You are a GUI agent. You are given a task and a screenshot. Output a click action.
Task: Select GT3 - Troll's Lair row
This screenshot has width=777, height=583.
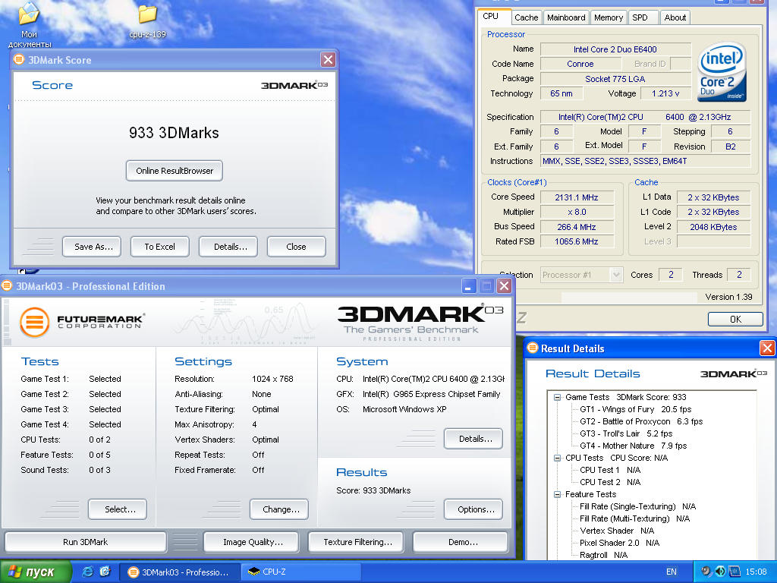coord(626,433)
